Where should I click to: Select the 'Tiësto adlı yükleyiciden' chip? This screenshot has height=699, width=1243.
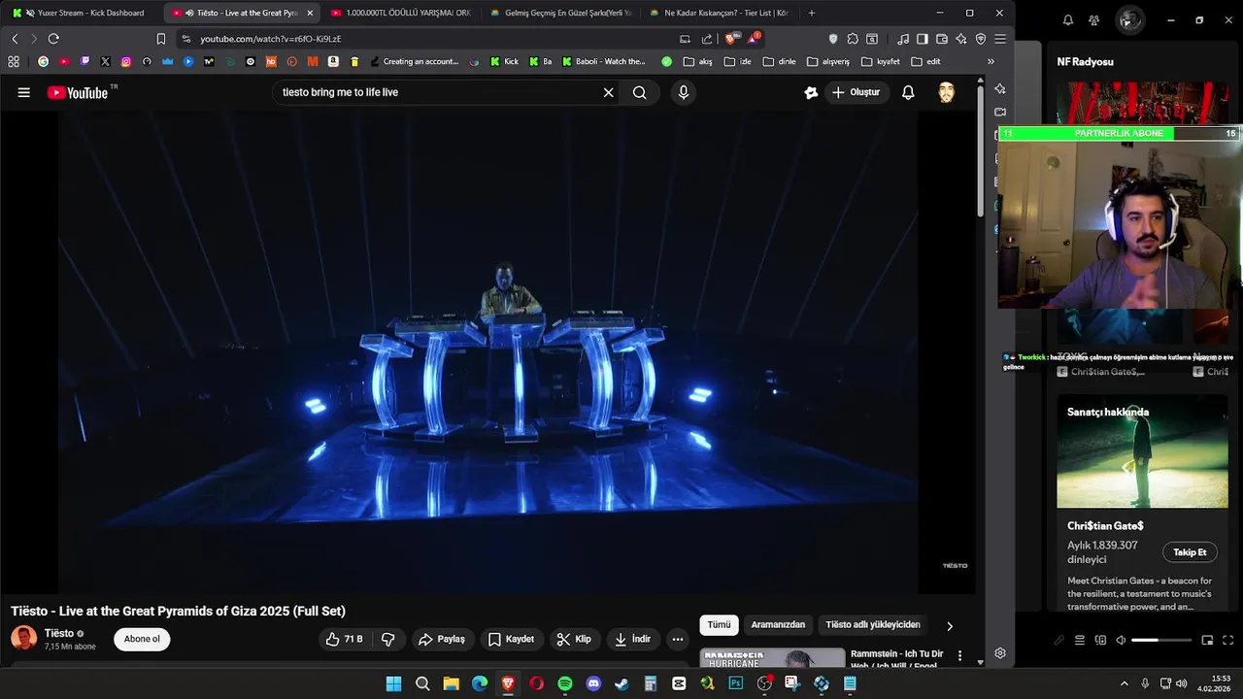click(x=872, y=625)
